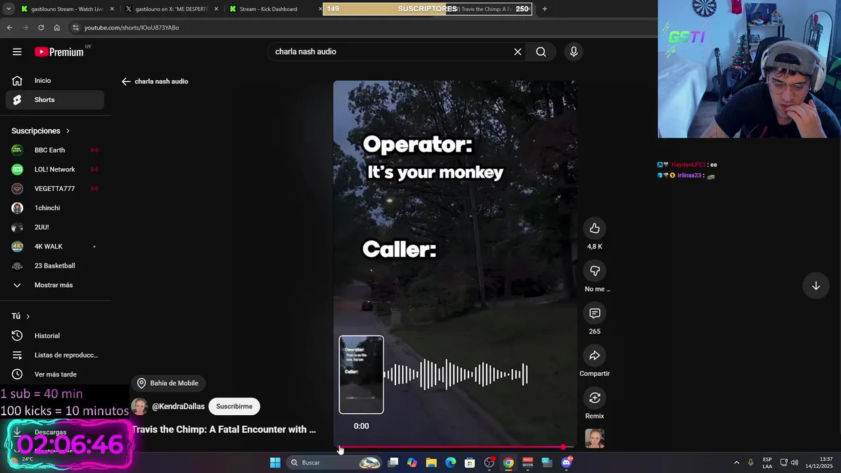Open 'Listas de reproducción' in the sidebar

tap(55, 355)
